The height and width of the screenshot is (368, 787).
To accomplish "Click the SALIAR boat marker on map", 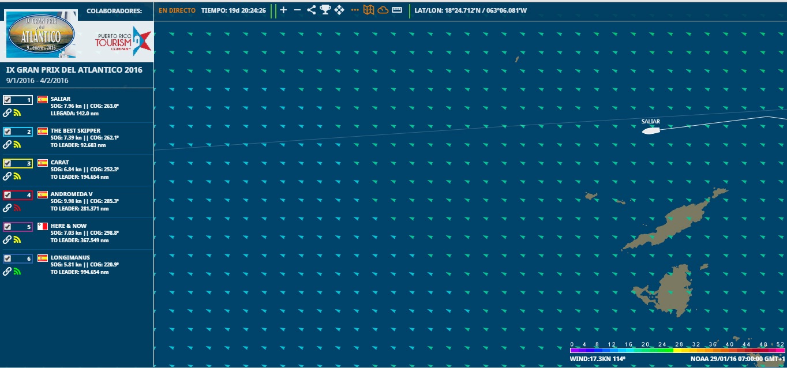I will (x=650, y=130).
